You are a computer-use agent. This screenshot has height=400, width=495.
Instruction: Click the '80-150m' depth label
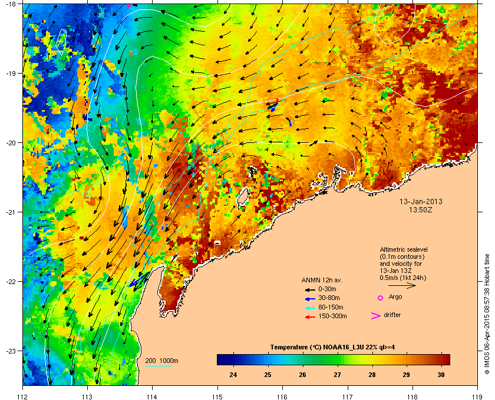point(331,307)
